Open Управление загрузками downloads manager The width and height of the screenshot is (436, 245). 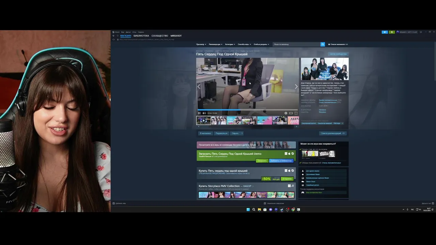pos(274,203)
